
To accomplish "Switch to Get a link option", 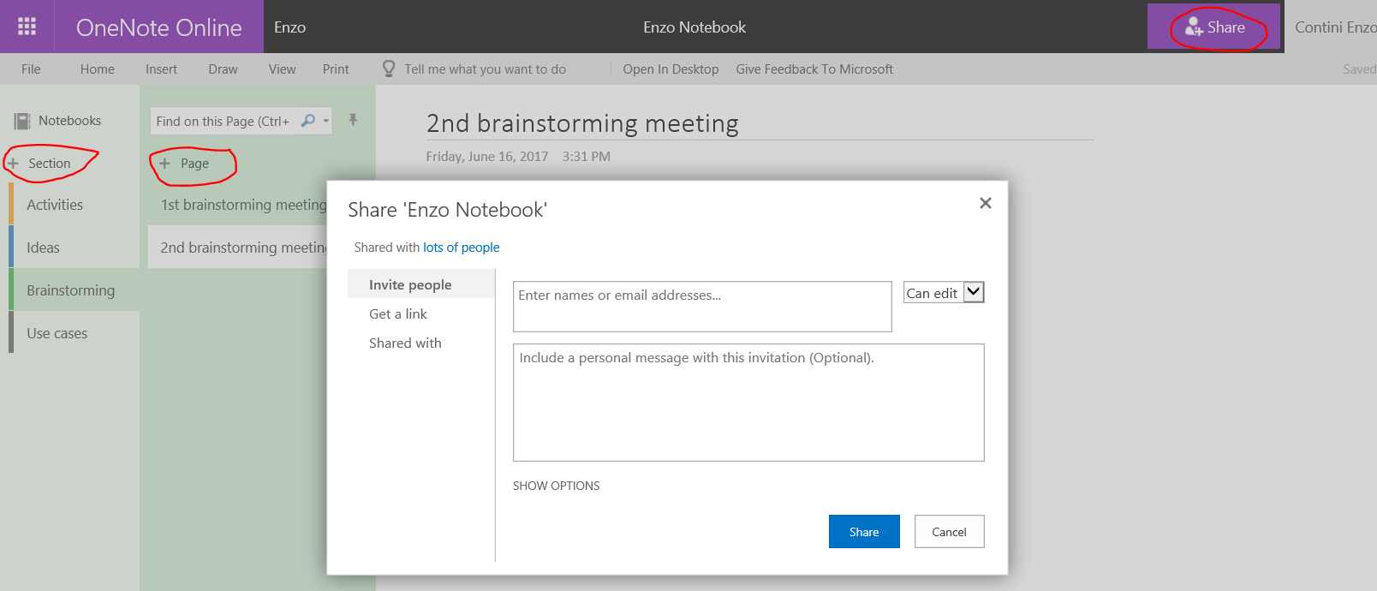I will coord(398,314).
